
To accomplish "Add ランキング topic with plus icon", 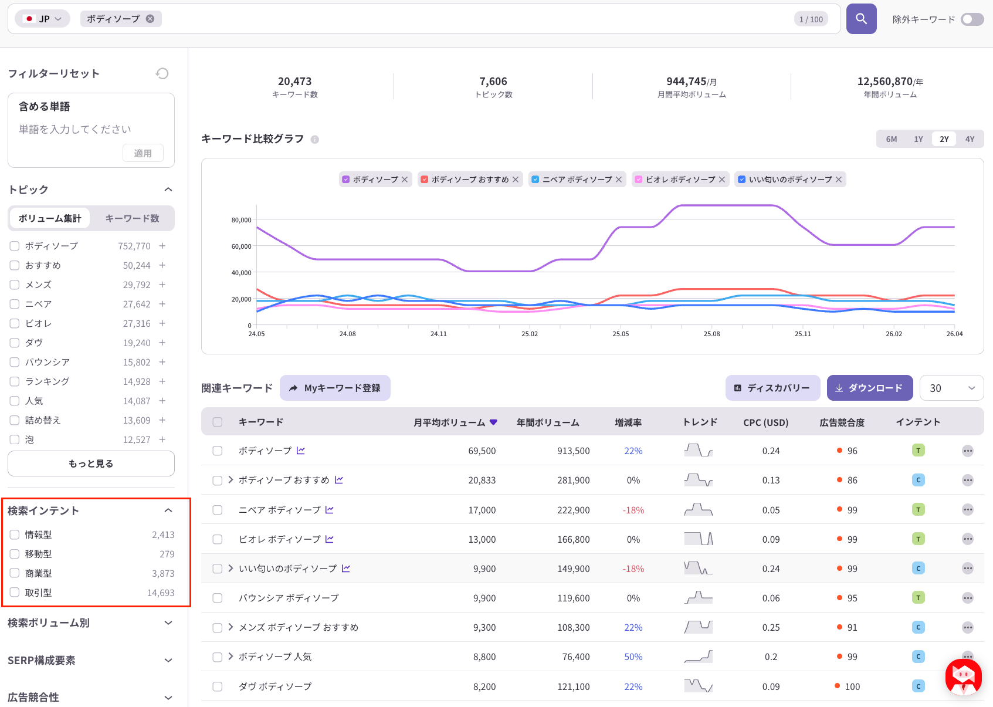I will coord(162,381).
